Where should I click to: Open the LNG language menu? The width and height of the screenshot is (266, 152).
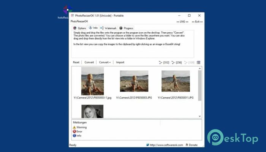click(182, 22)
